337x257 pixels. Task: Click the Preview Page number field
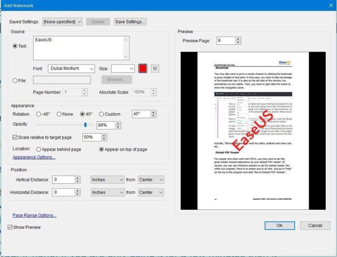coord(226,40)
